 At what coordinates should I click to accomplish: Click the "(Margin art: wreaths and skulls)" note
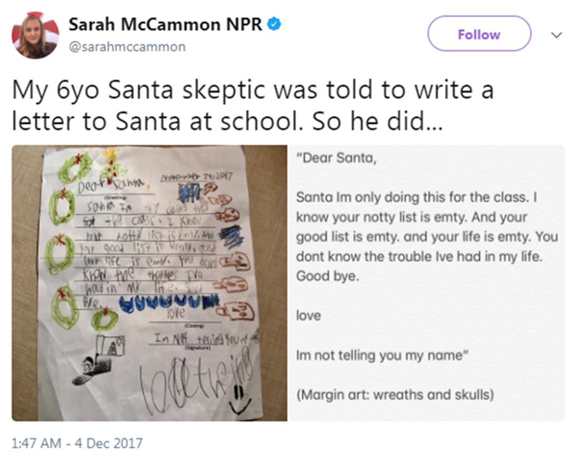click(x=395, y=394)
